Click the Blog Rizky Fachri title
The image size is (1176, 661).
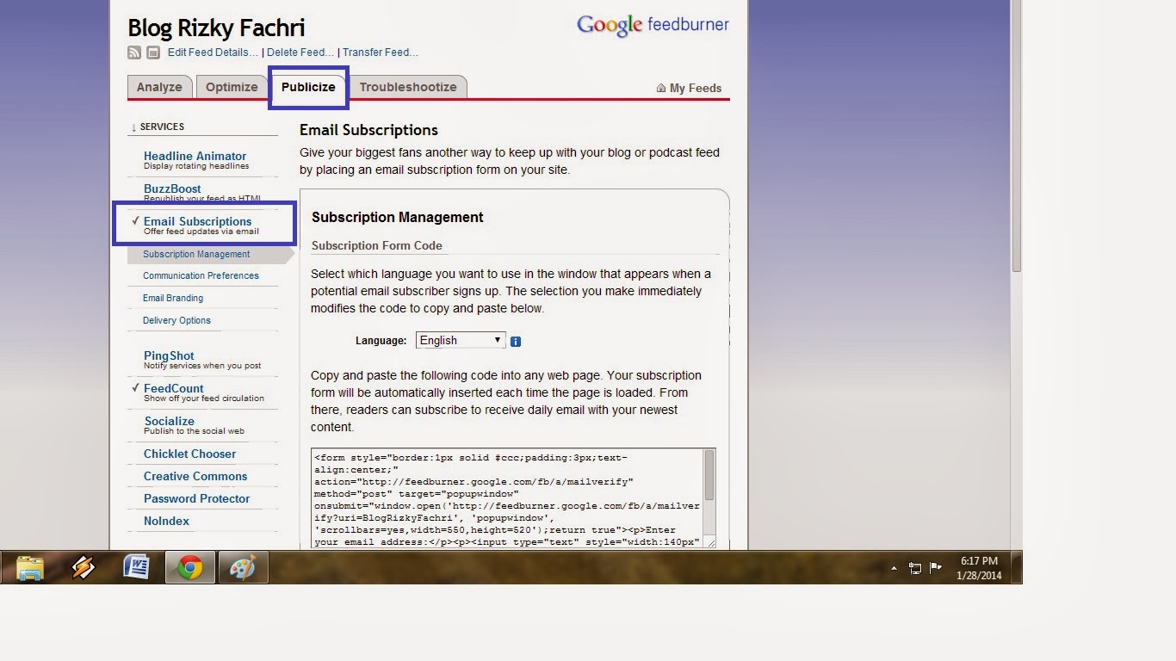(216, 28)
